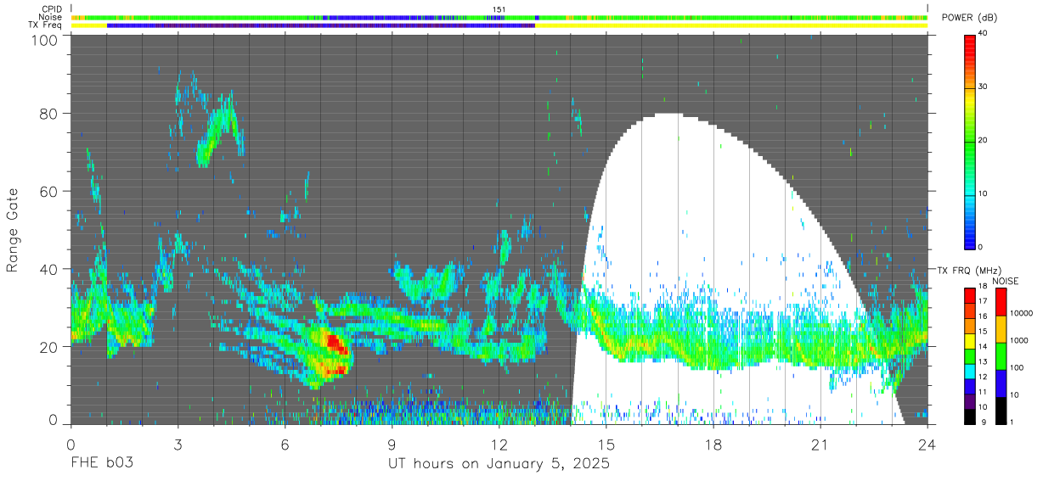
Task: Click the 100 label on NOISE legend
Action: point(1018,368)
